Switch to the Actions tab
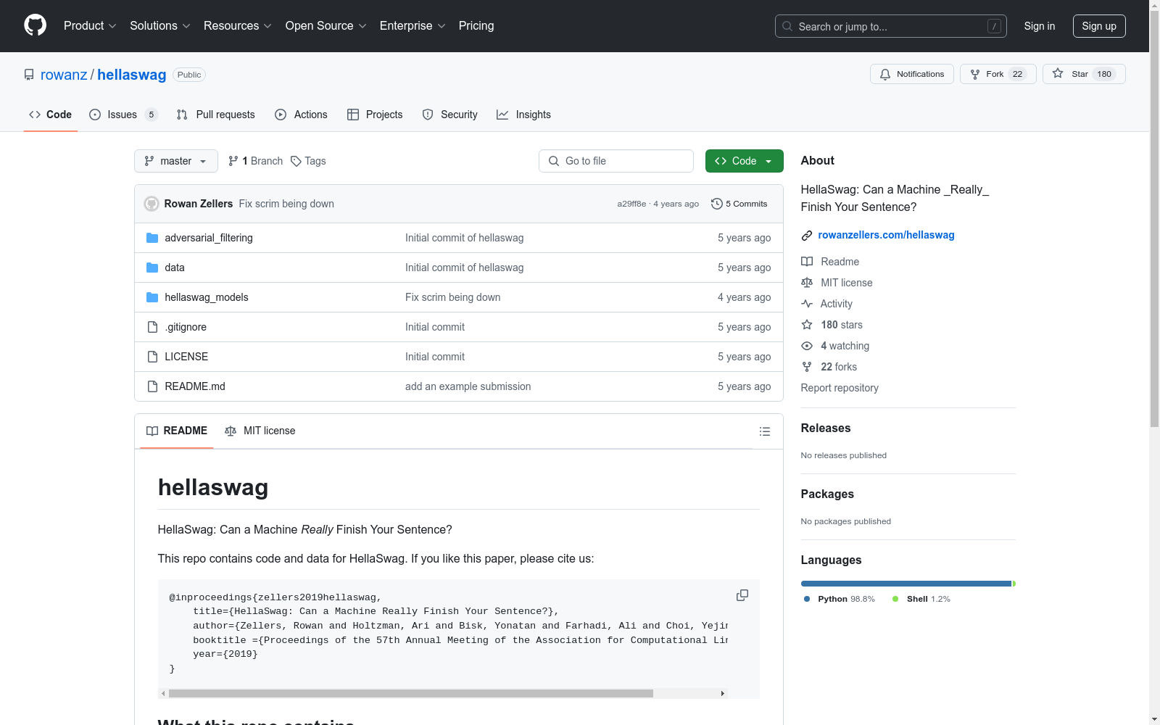This screenshot has height=725, width=1160. point(302,115)
